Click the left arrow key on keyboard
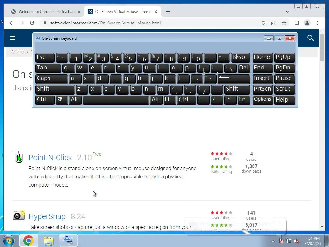 point(203,100)
